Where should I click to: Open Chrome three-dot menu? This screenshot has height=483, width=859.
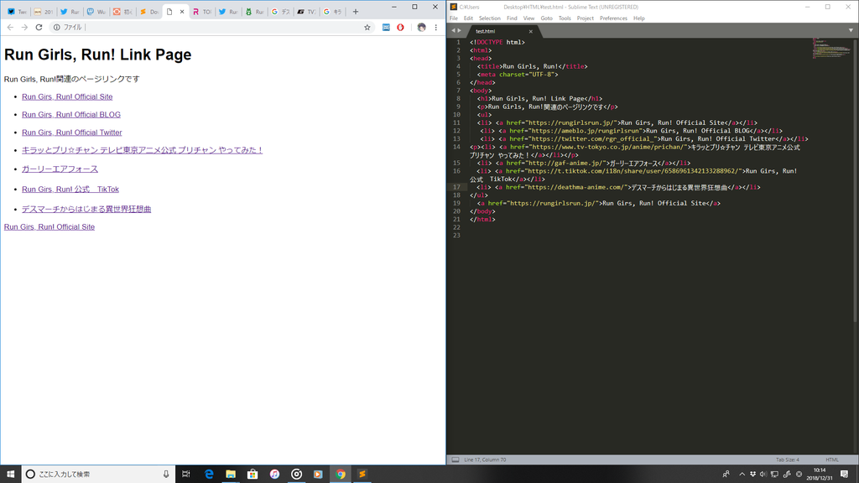(436, 28)
